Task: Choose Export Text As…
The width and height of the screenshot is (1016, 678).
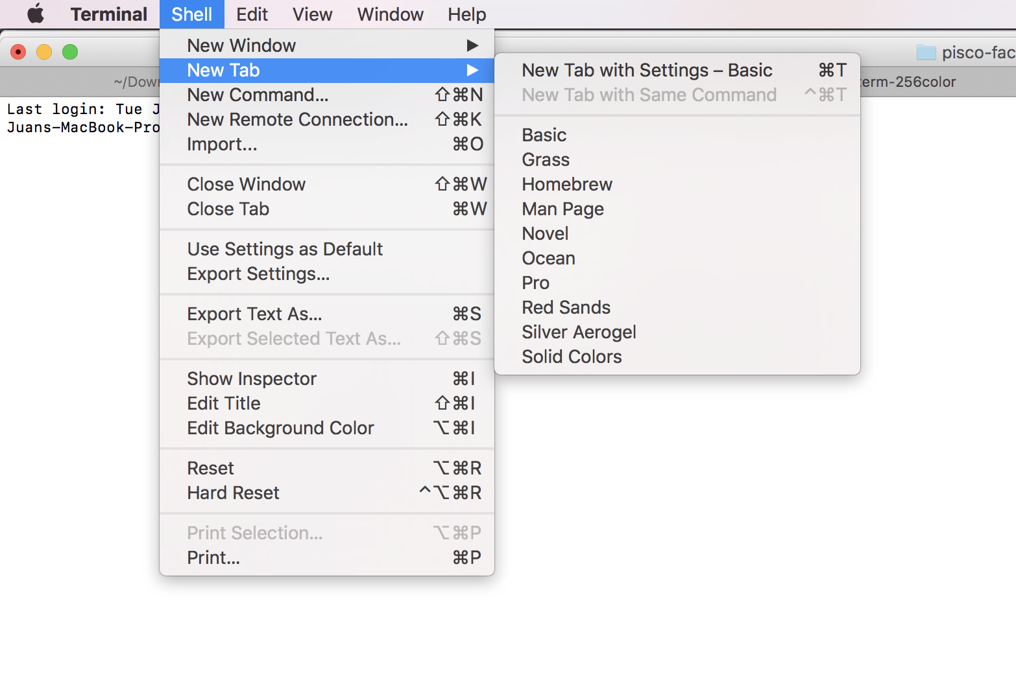Action: 327,314
